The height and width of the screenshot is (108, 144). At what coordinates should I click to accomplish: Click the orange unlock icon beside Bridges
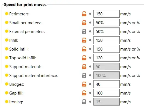click(x=84, y=84)
